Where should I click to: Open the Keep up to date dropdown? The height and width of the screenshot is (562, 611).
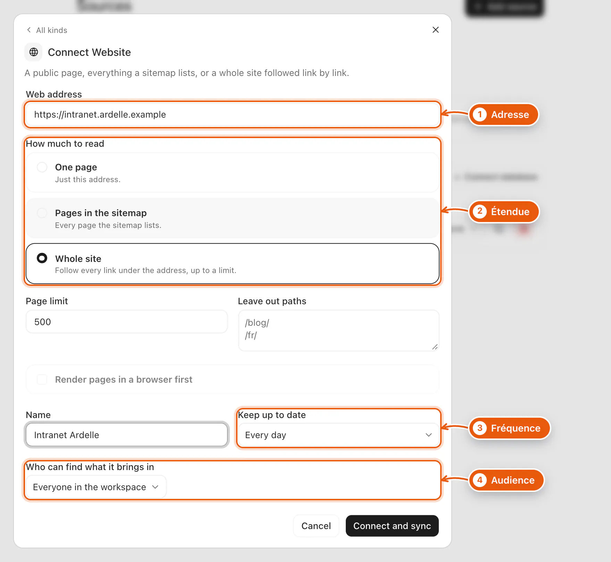[x=338, y=435]
